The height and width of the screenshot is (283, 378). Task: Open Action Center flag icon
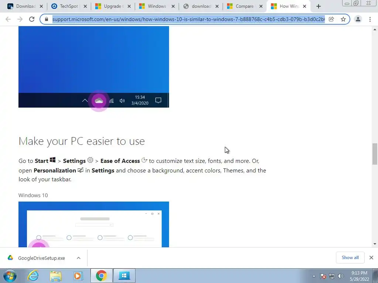(323, 276)
